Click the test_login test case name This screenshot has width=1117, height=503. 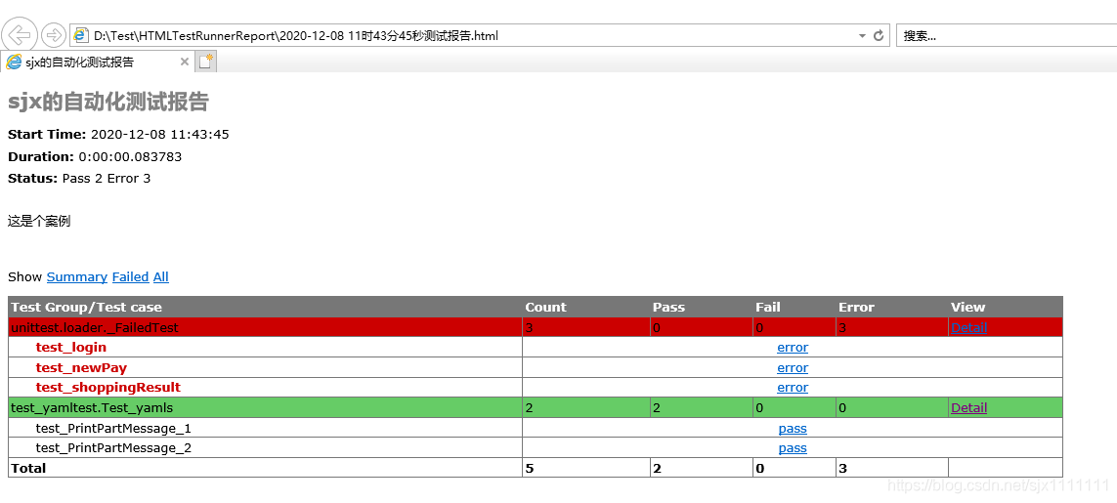click(70, 348)
